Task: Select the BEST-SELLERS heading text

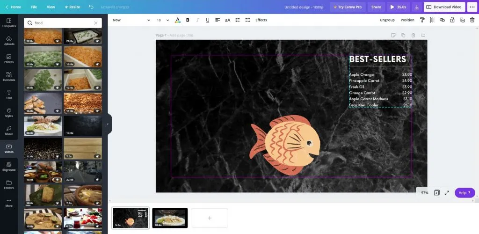Action: point(377,59)
